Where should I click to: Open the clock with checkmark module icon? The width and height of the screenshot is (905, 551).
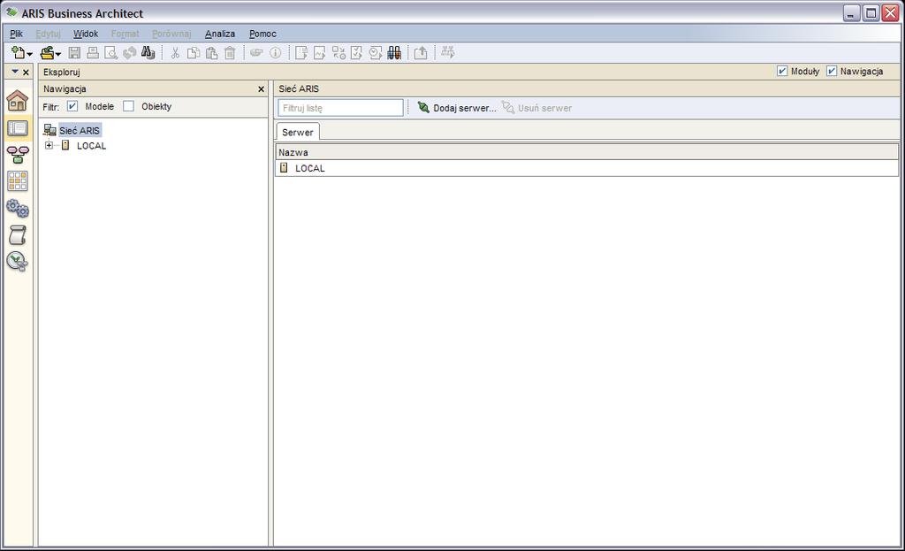18,262
